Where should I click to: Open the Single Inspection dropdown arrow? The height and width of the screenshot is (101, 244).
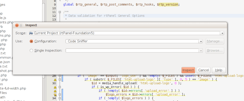pos(201,50)
